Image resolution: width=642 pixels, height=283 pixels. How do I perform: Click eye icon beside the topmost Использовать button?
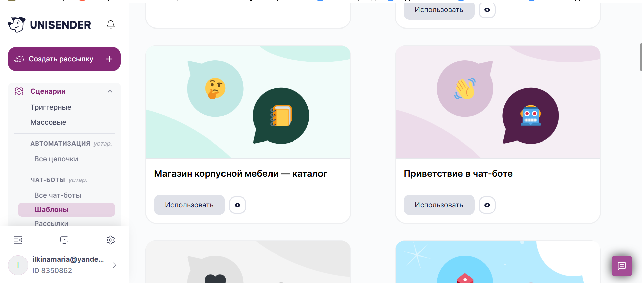point(487,10)
